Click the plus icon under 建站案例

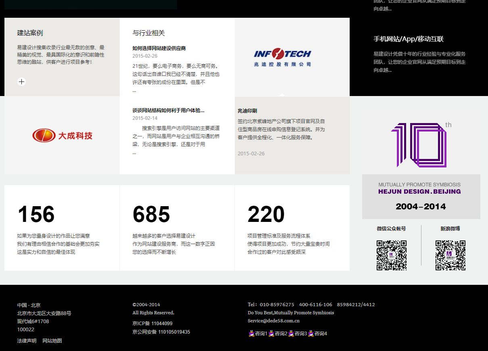click(x=22, y=82)
